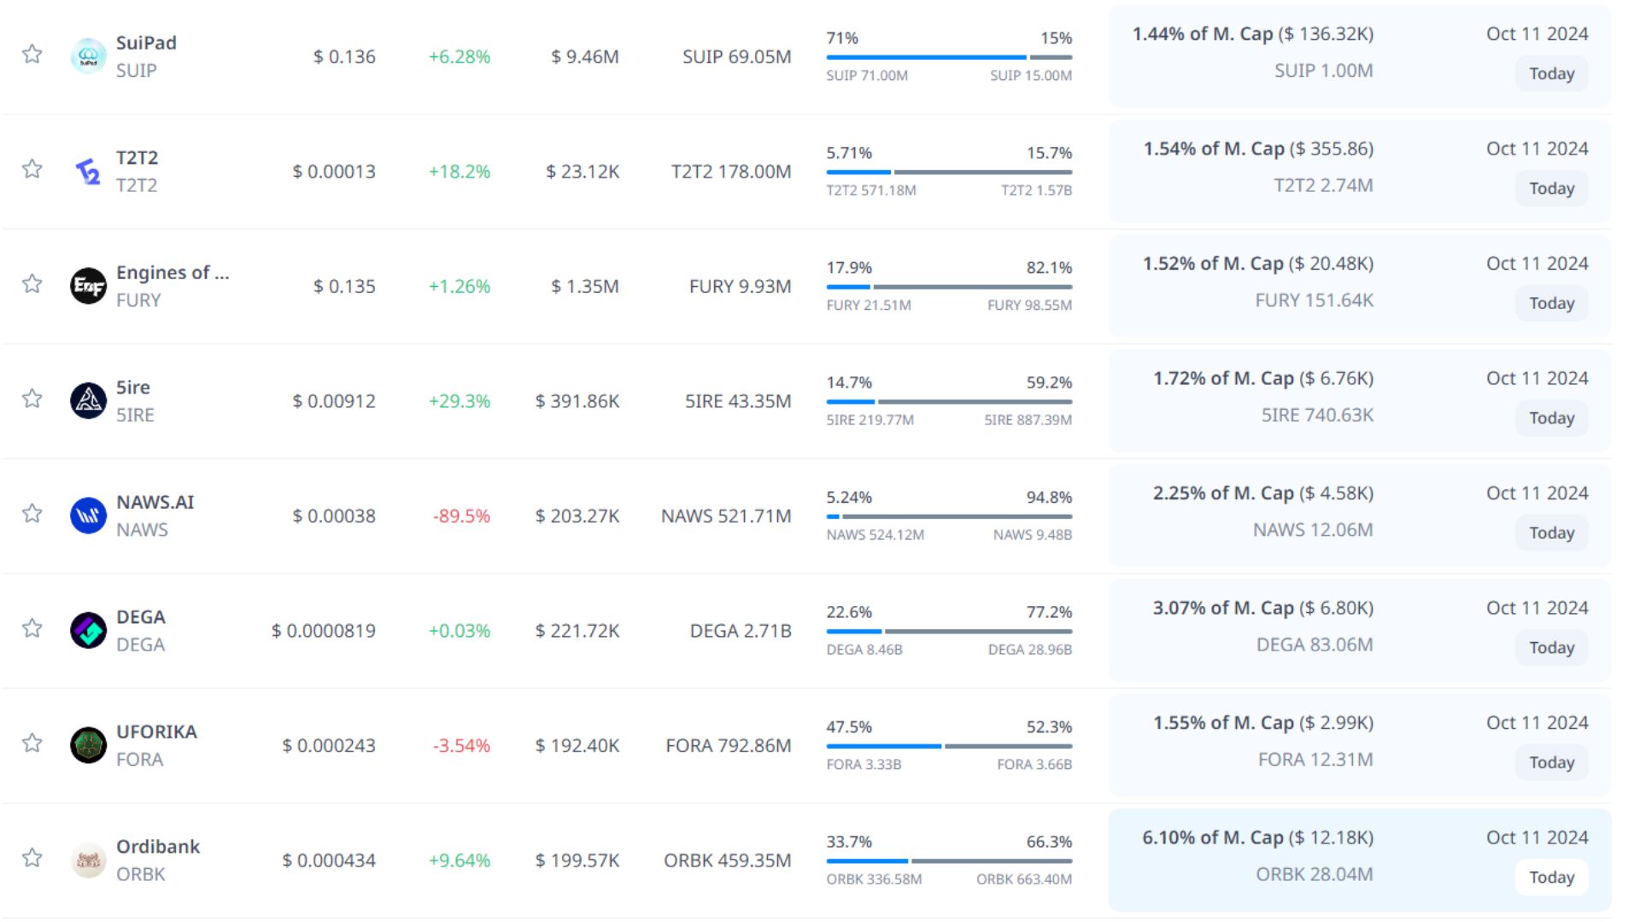Viewport: 1640px width, 922px height.
Task: Click the SuiPad coin logo icon
Action: (88, 56)
